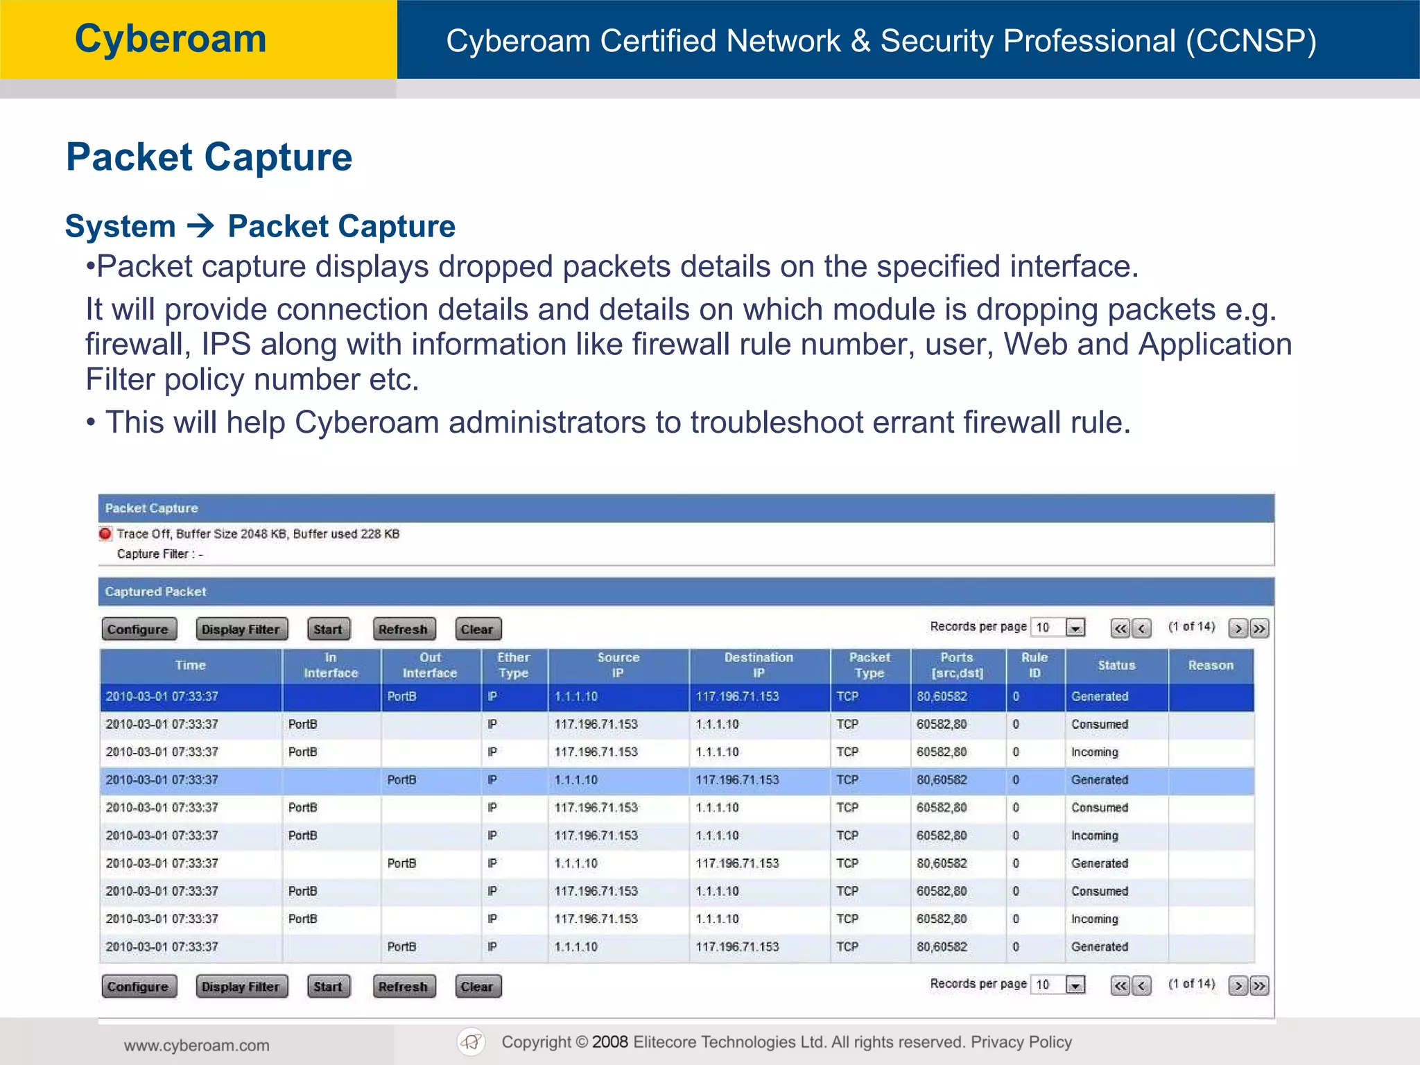
Task: Click the Ether Type column header
Action: click(x=514, y=666)
